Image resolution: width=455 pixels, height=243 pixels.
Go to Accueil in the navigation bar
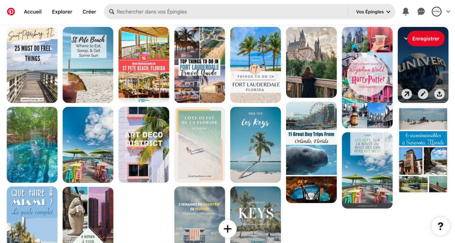coord(33,11)
